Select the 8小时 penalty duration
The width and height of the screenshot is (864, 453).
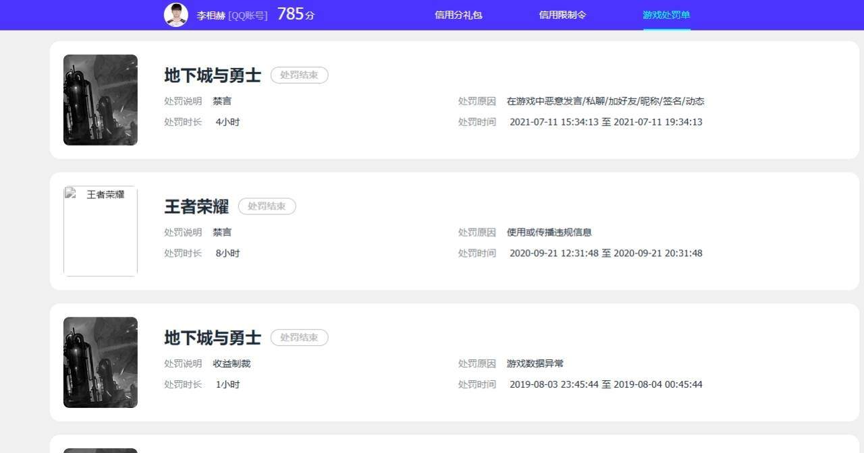pyautogui.click(x=227, y=253)
